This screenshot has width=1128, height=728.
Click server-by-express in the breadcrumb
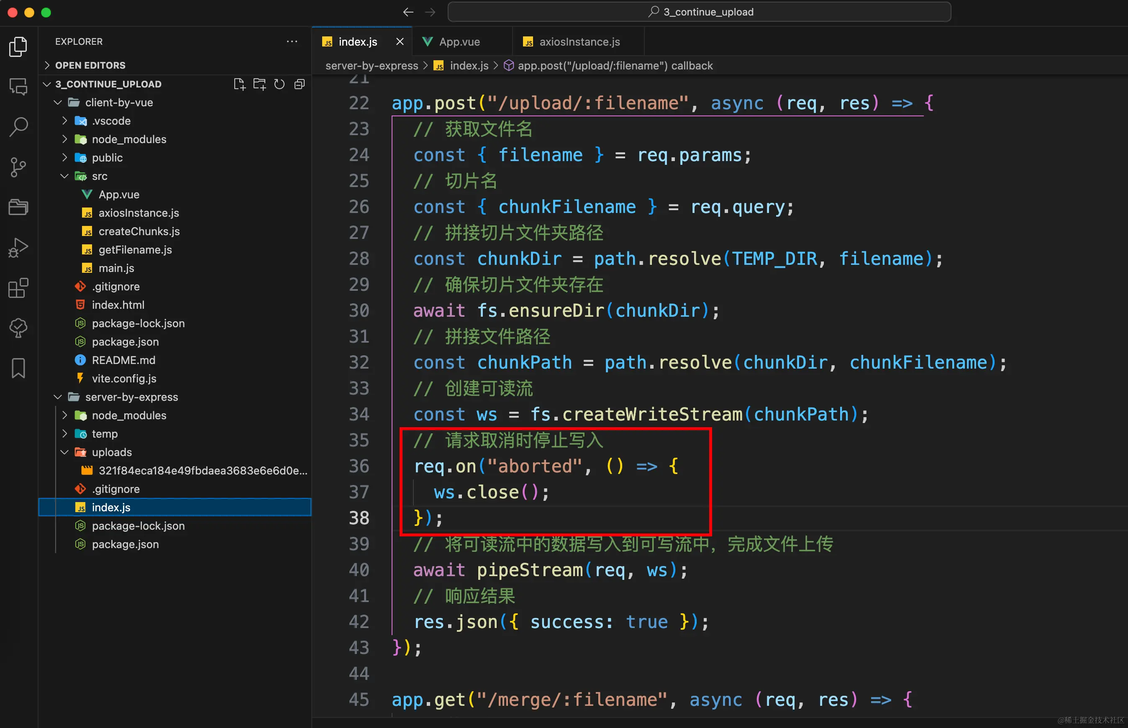pyautogui.click(x=372, y=66)
